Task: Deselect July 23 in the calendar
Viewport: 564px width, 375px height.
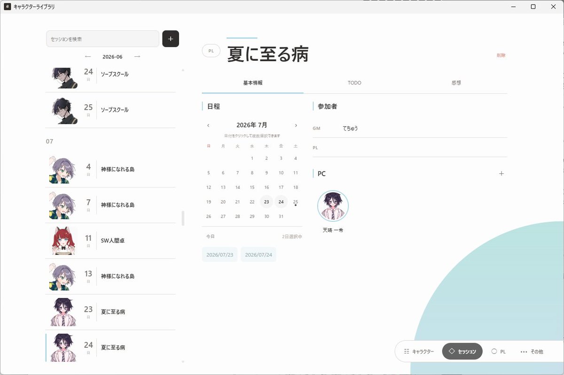Action: click(x=266, y=202)
